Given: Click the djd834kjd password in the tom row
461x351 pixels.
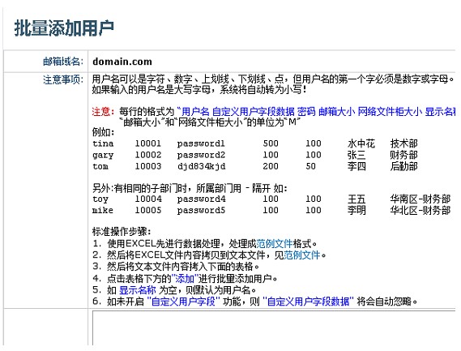Looking at the screenshot, I should pos(202,166).
